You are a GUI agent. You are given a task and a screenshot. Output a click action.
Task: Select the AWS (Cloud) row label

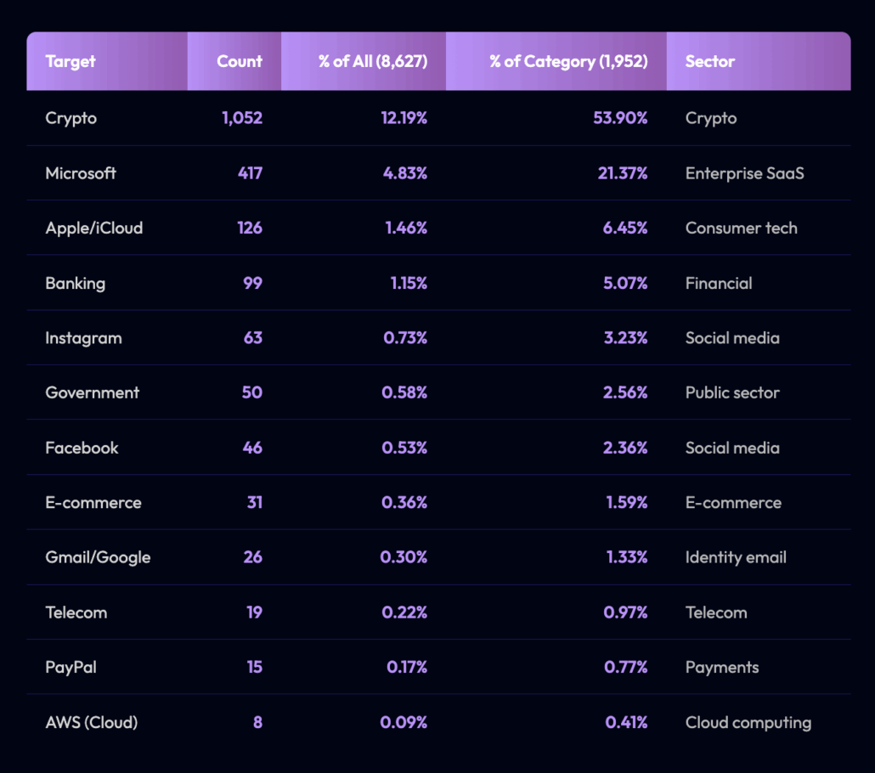point(92,722)
